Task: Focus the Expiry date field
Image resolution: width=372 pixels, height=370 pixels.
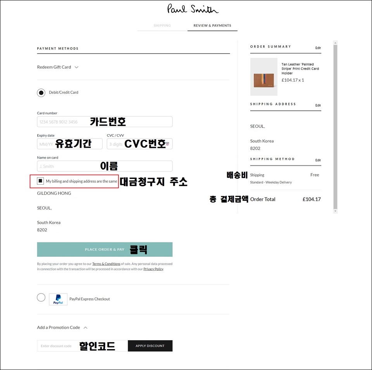Action: (x=70, y=144)
